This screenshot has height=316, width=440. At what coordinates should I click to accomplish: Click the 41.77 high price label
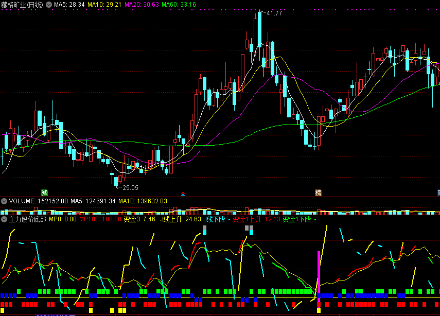click(274, 13)
